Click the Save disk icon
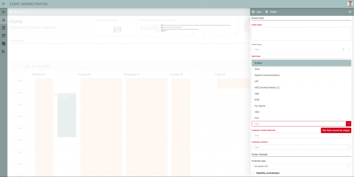The width and height of the screenshot is (354, 177). (253, 12)
